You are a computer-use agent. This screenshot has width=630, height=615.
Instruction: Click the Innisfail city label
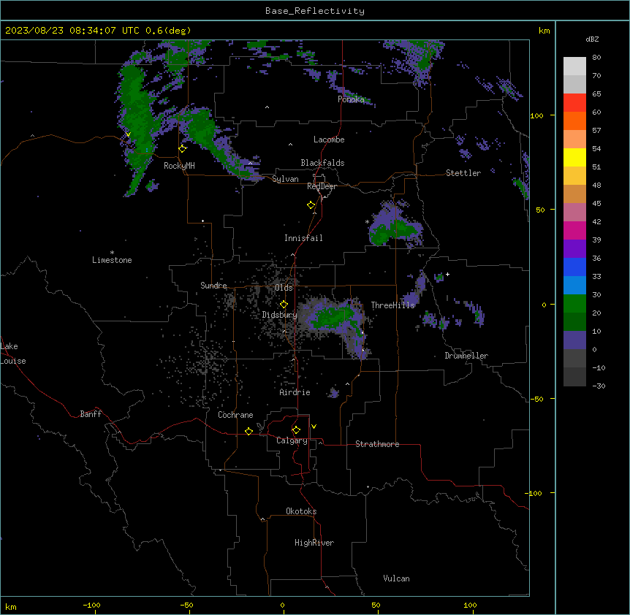tap(303, 238)
